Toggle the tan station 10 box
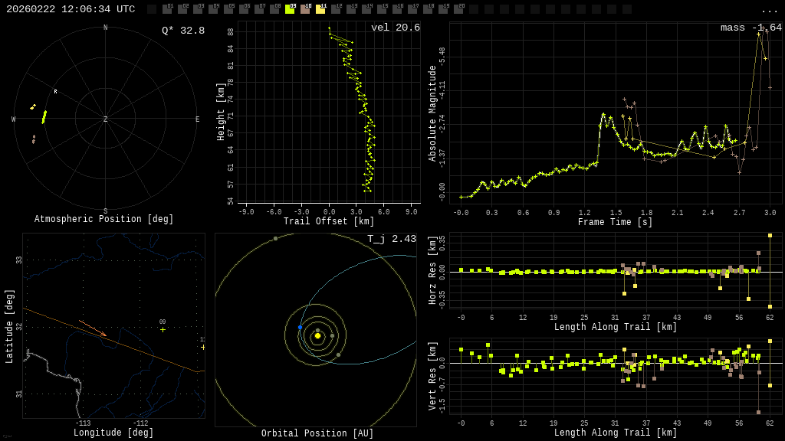The width and height of the screenshot is (785, 441). tap(305, 9)
